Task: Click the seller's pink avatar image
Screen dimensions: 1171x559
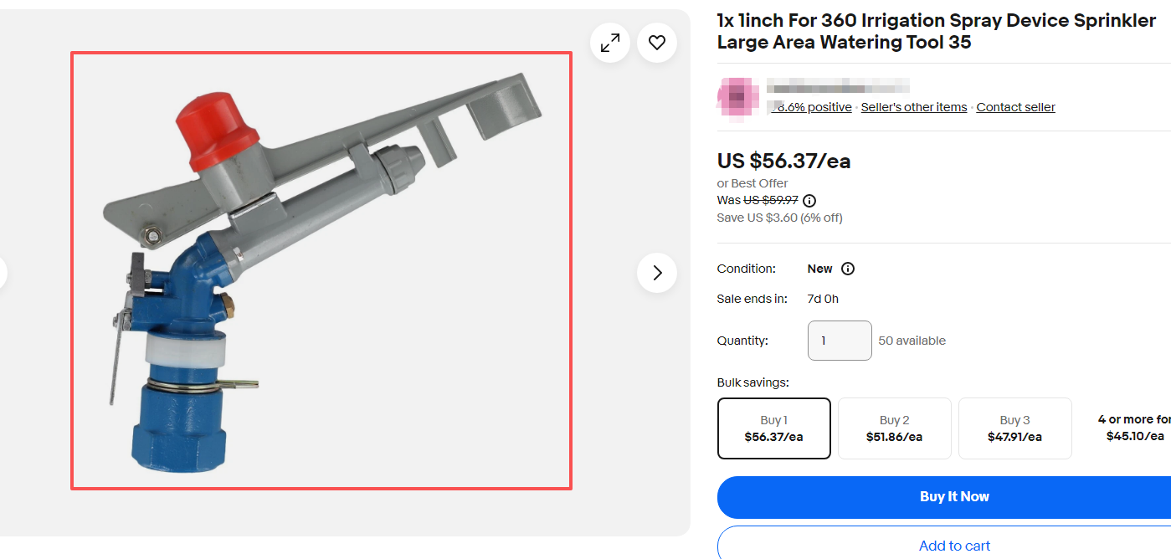Action: (x=737, y=98)
